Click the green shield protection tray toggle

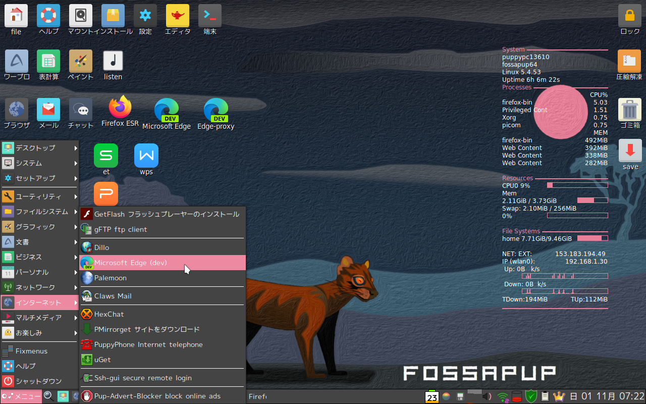(x=530, y=396)
